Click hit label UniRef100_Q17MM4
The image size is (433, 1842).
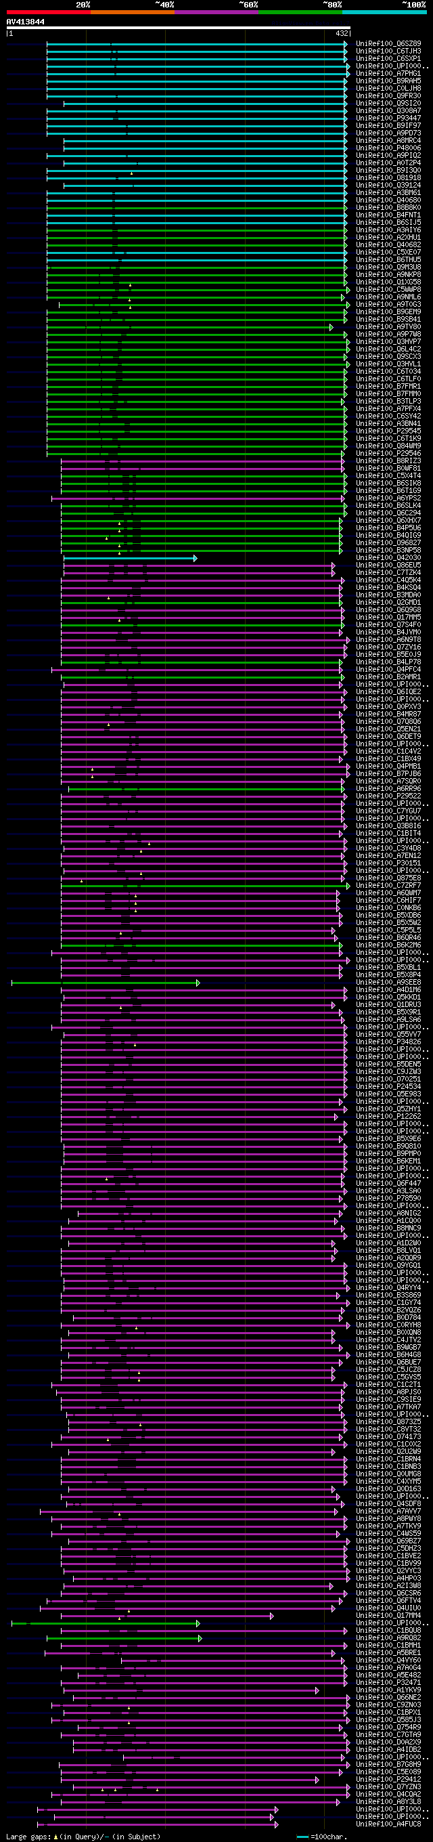point(389,1615)
